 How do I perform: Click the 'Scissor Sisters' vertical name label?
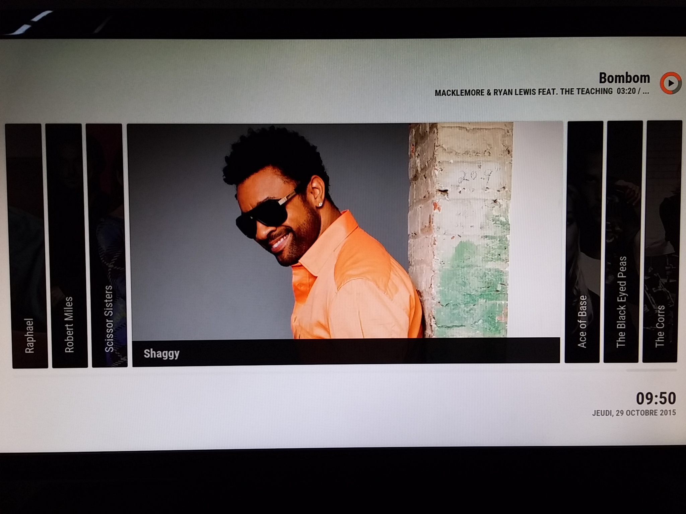109,319
